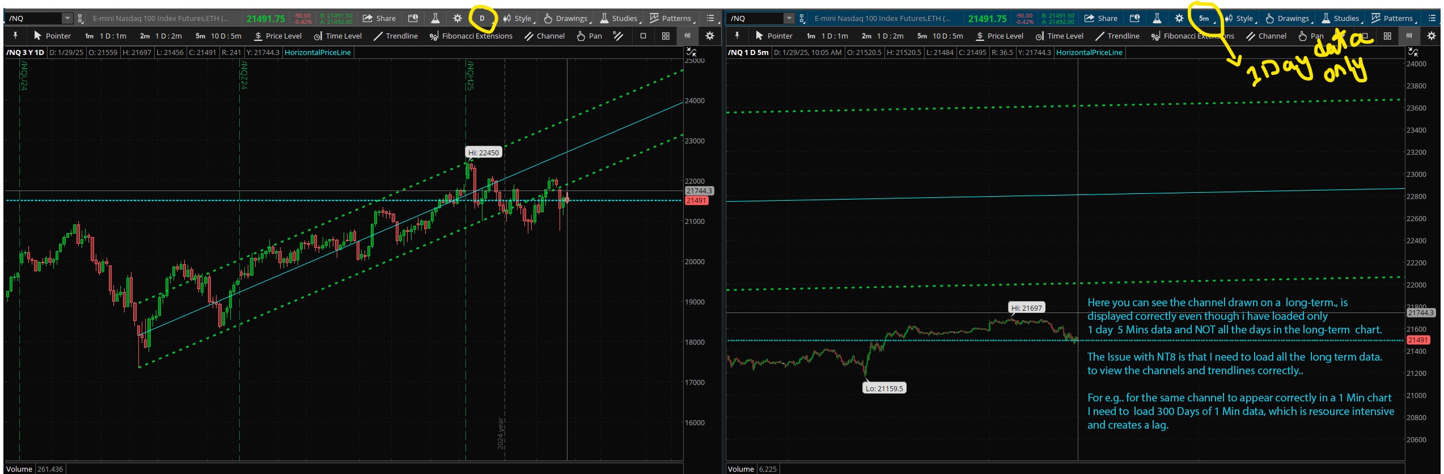The width and height of the screenshot is (1444, 474).
Task: Open right chart drawing toolbar settings gear
Action: coord(1431,36)
